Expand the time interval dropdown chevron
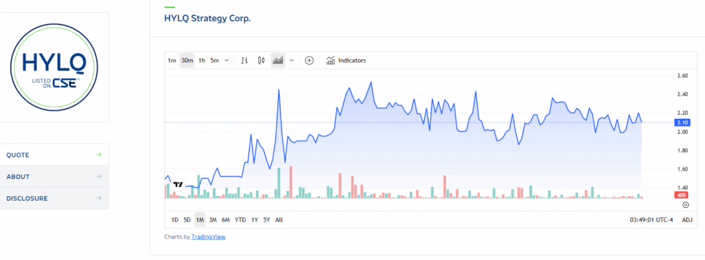Screen dimensions: 705x260 click(226, 60)
